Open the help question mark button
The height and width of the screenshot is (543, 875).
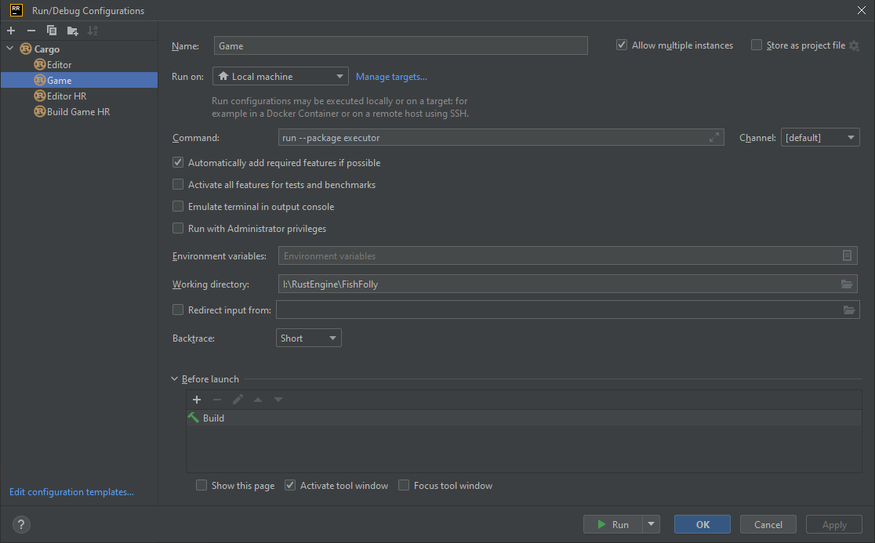pyautogui.click(x=22, y=524)
